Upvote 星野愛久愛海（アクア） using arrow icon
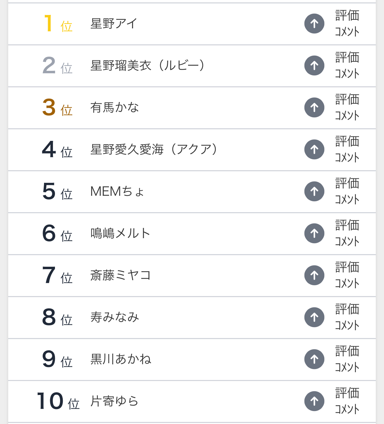The width and height of the screenshot is (384, 424). pos(314,149)
